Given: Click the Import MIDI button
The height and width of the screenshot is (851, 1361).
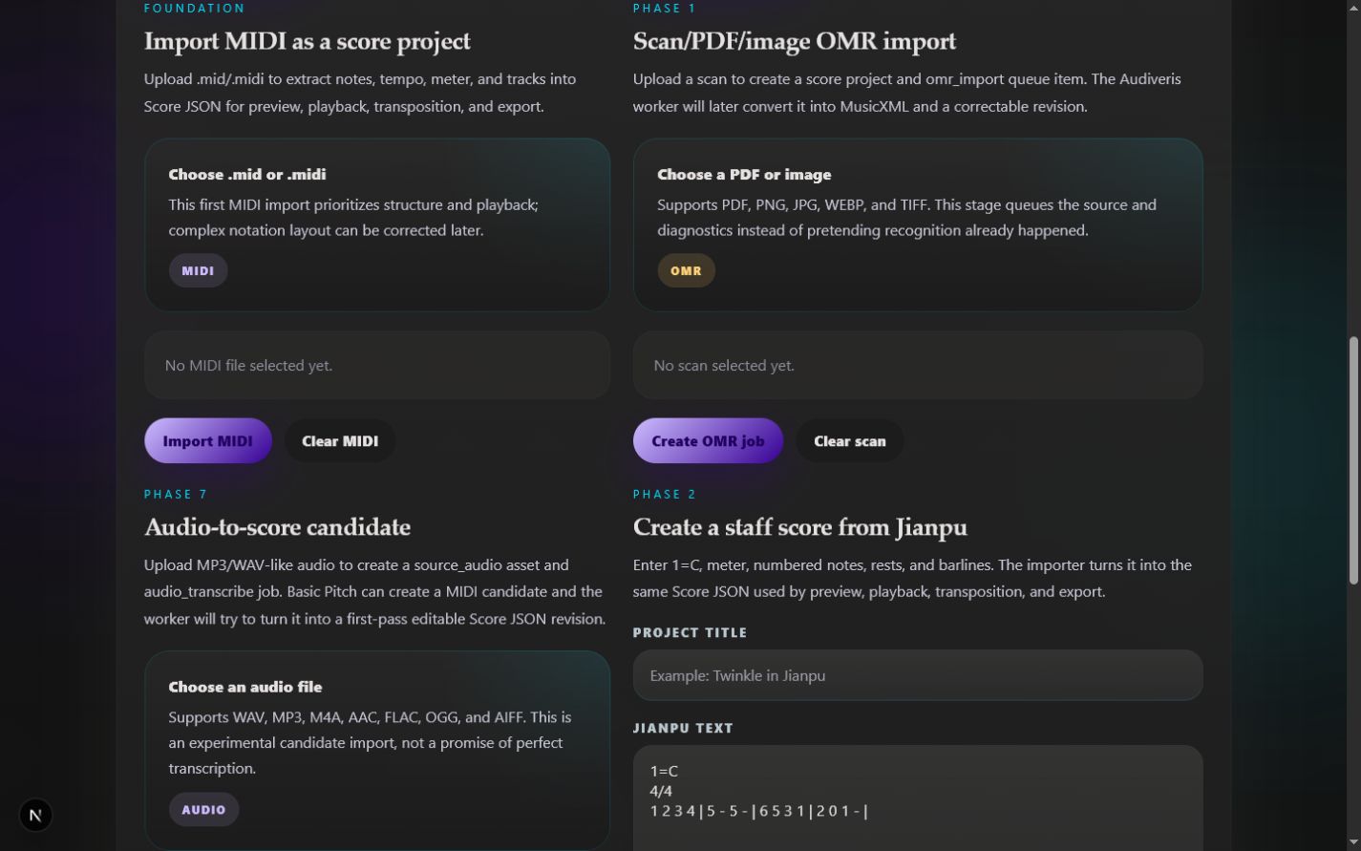Looking at the screenshot, I should pos(208,441).
